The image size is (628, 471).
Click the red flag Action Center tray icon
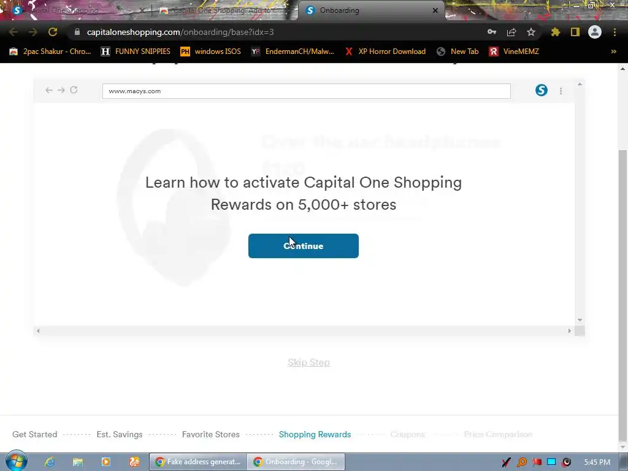point(537,462)
